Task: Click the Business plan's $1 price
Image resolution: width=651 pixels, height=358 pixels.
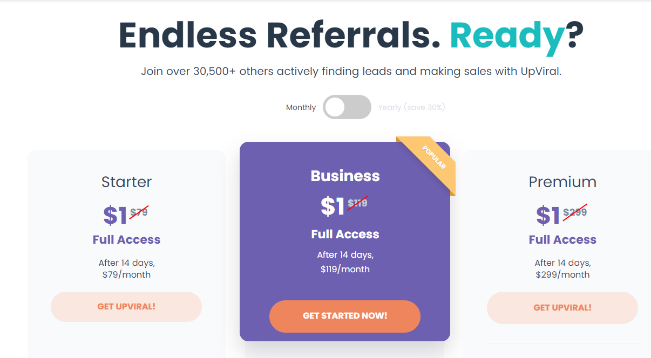Action: click(x=333, y=206)
